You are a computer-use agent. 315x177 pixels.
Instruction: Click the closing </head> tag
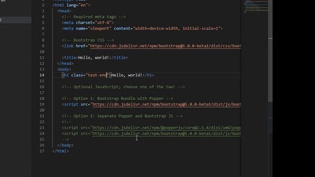point(65,63)
